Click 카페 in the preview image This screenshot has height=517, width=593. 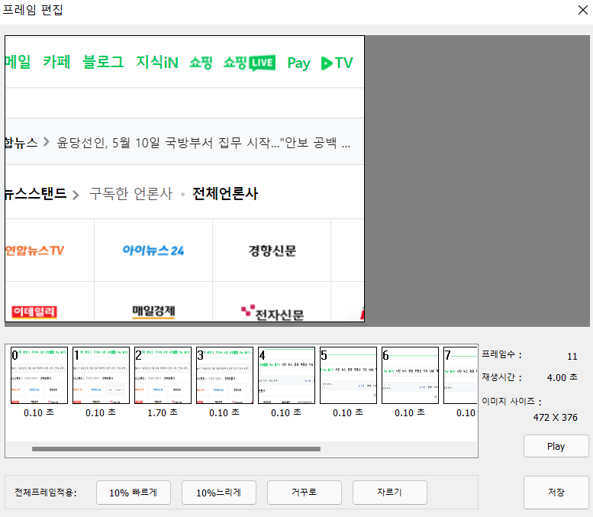click(x=56, y=62)
